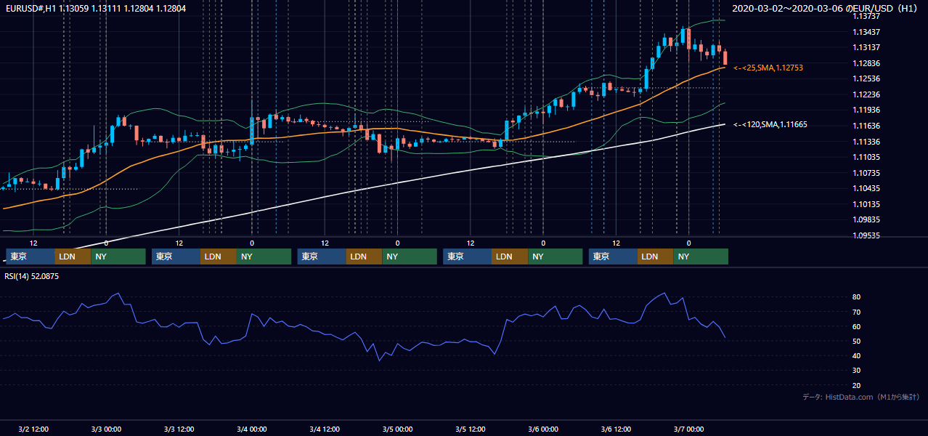Image resolution: width=928 pixels, height=436 pixels.
Task: Click the 3/7 00:00 time label
Action: [689, 429]
